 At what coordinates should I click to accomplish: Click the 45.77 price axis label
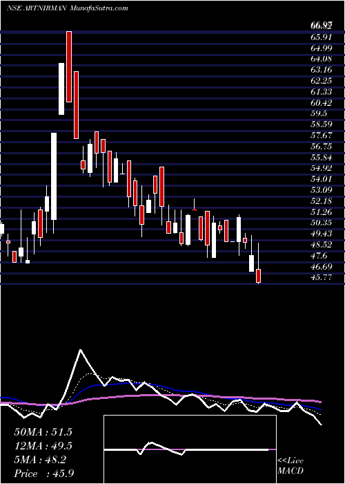click(x=322, y=277)
